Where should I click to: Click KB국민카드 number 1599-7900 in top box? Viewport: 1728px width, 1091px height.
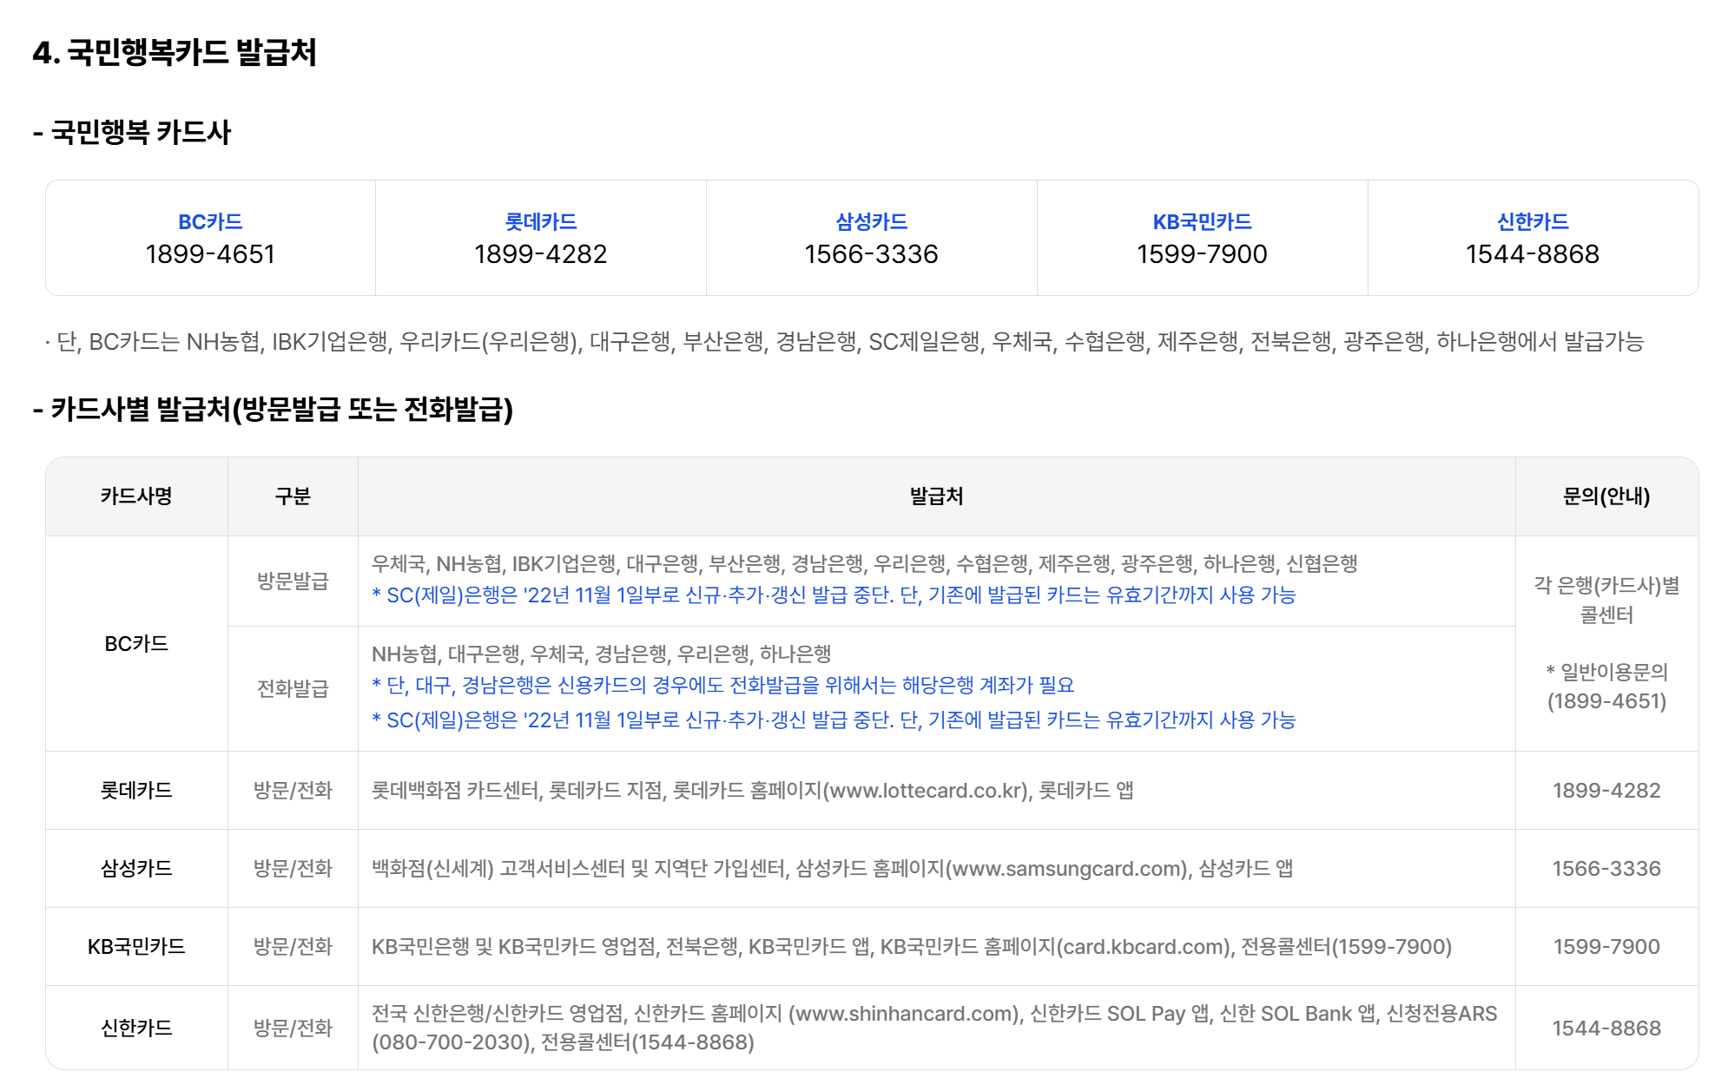[x=1202, y=254]
